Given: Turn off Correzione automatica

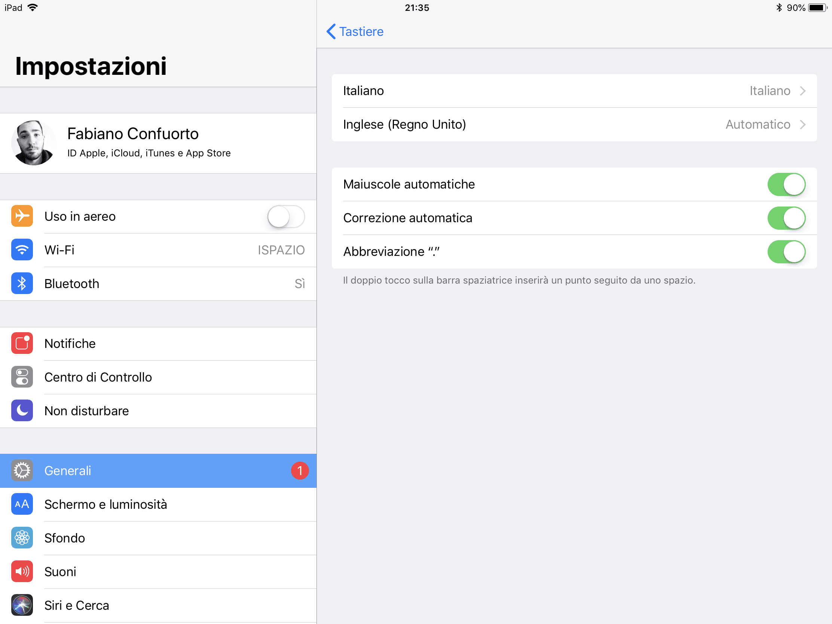Looking at the screenshot, I should (x=786, y=218).
